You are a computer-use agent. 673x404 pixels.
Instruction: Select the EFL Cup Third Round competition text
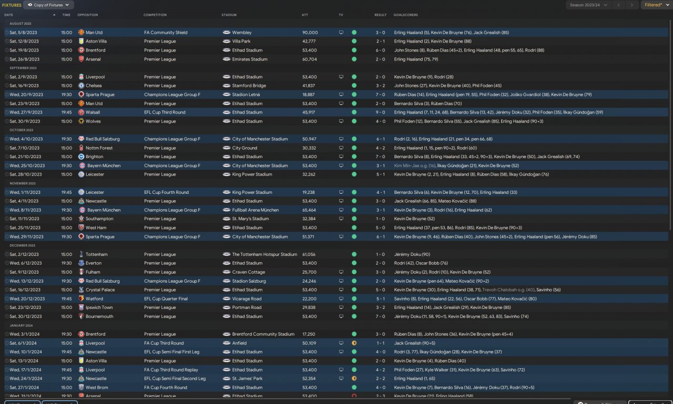(166, 112)
